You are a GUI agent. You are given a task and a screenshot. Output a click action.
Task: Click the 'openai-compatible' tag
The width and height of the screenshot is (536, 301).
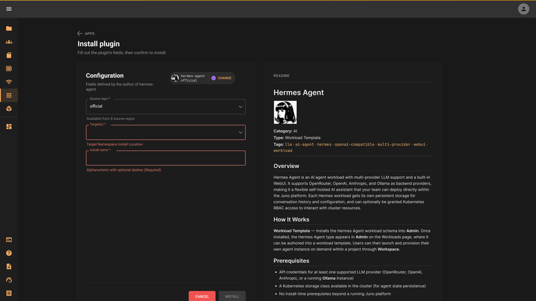354,145
